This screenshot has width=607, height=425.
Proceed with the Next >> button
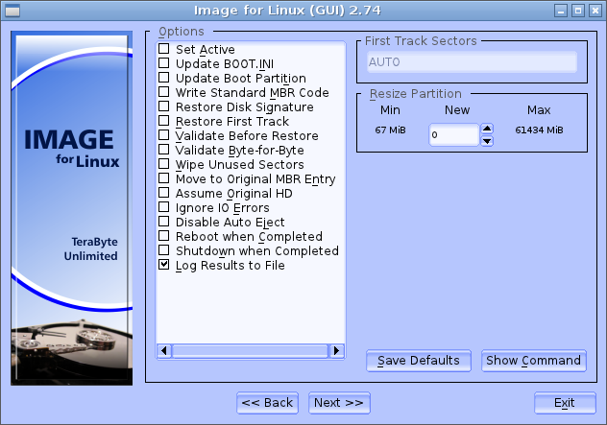(x=339, y=403)
